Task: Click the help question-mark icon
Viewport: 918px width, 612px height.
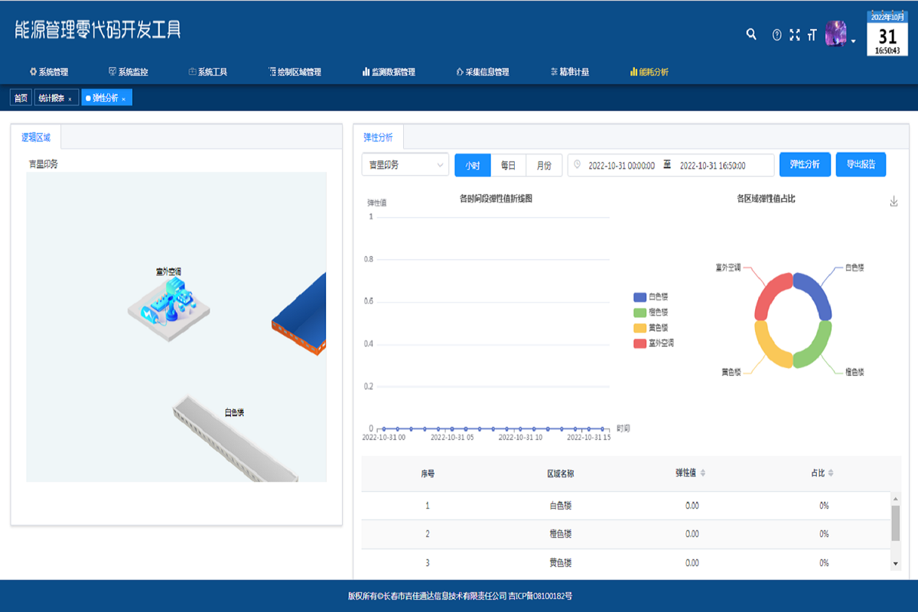Action: click(x=776, y=34)
